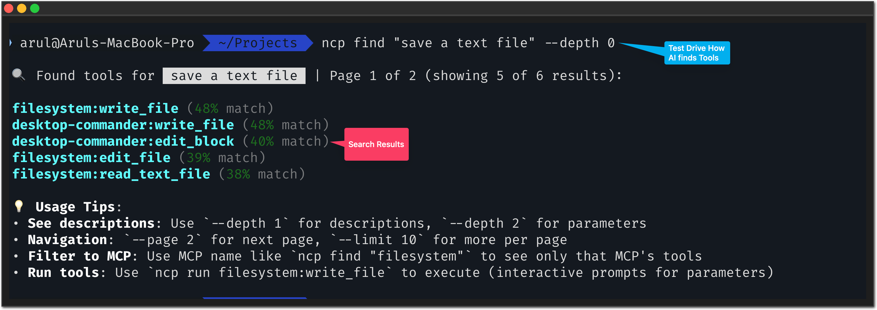Image resolution: width=877 pixels, height=310 pixels.
Task: Click the "--depth 0" command argument
Action: 580,43
